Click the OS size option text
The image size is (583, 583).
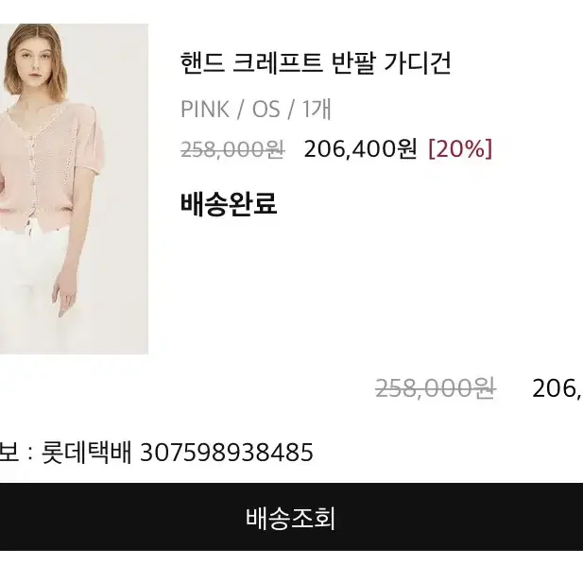266,110
